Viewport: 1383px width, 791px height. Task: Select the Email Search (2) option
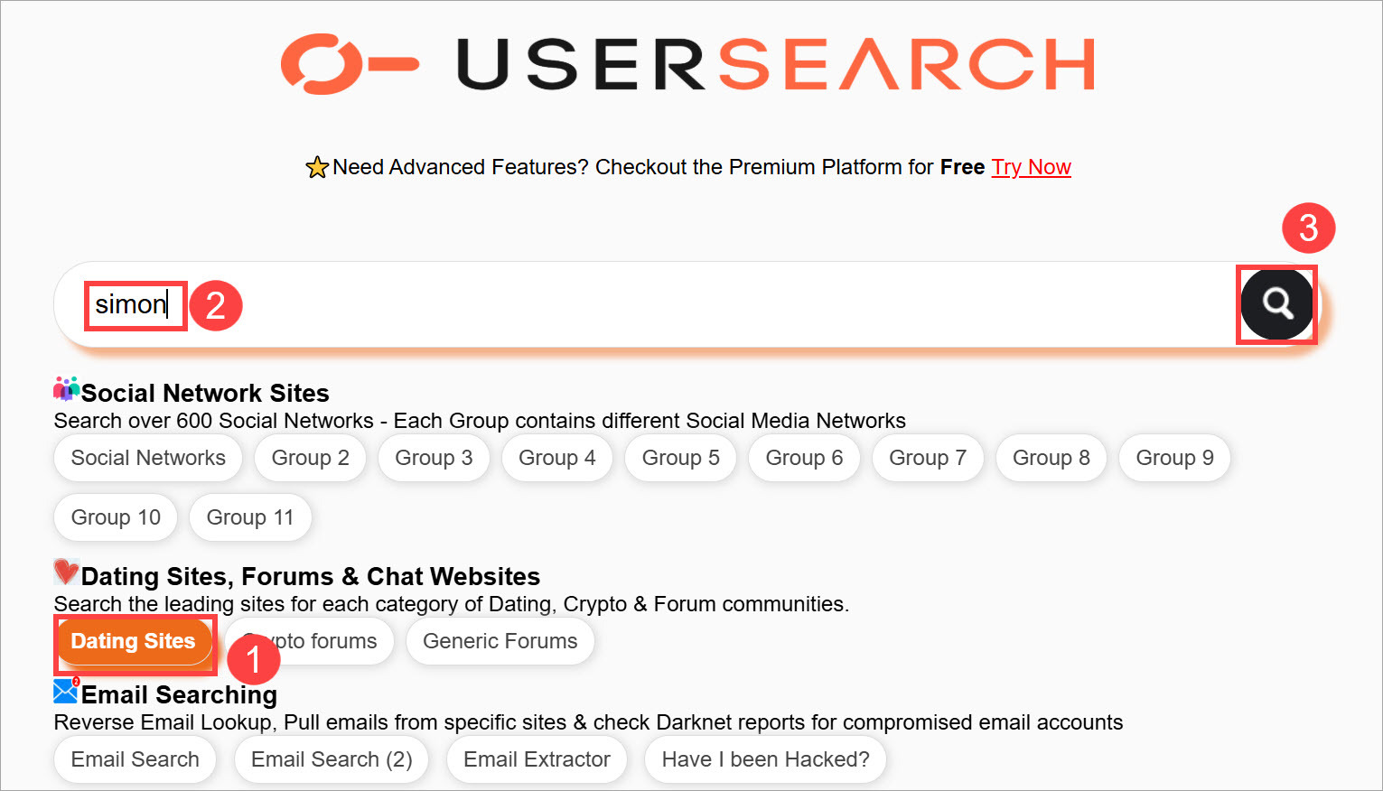click(331, 759)
